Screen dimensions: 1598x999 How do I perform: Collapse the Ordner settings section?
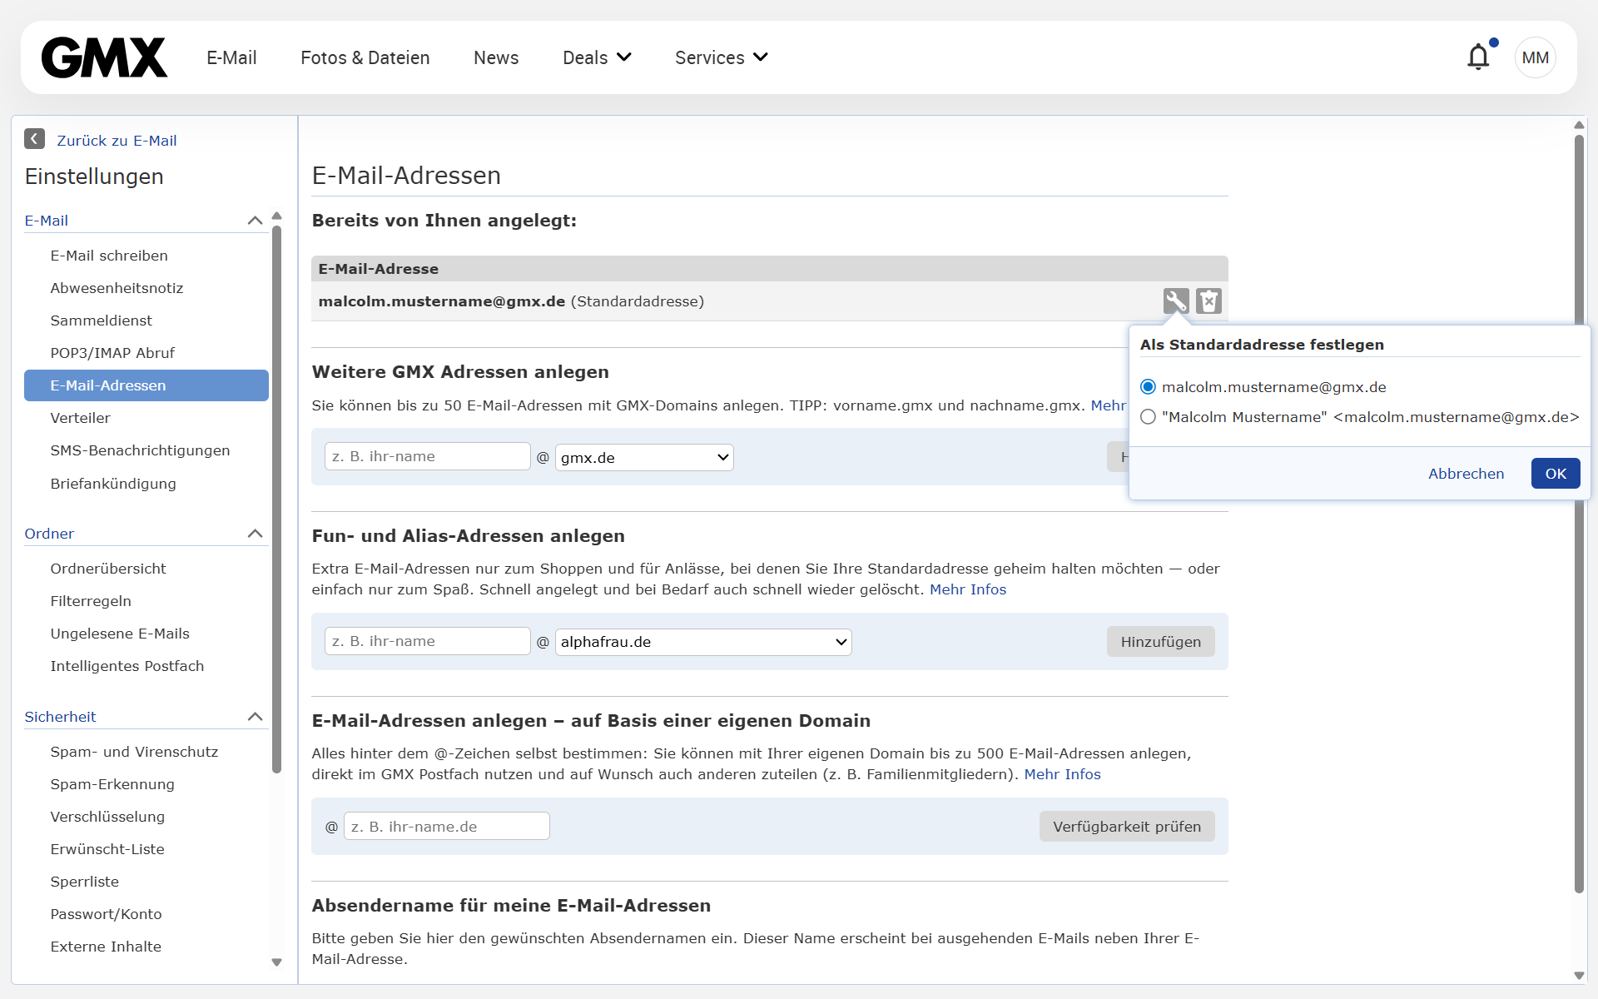coord(255,534)
